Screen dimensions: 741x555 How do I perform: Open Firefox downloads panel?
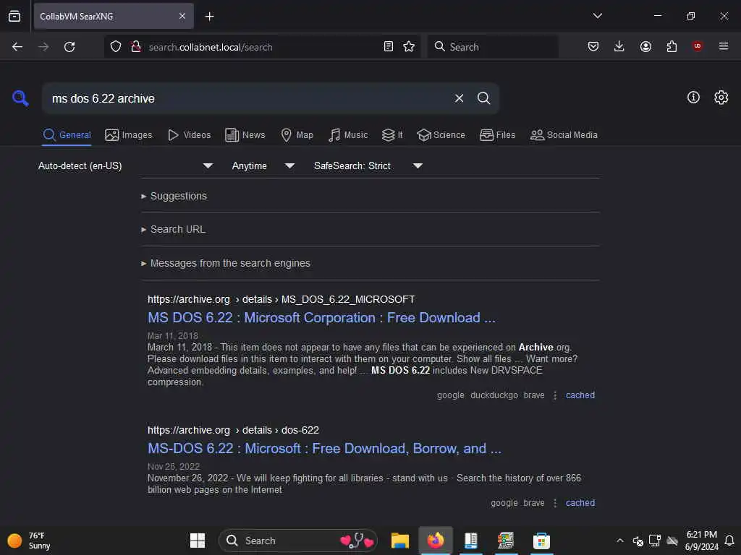tap(619, 46)
